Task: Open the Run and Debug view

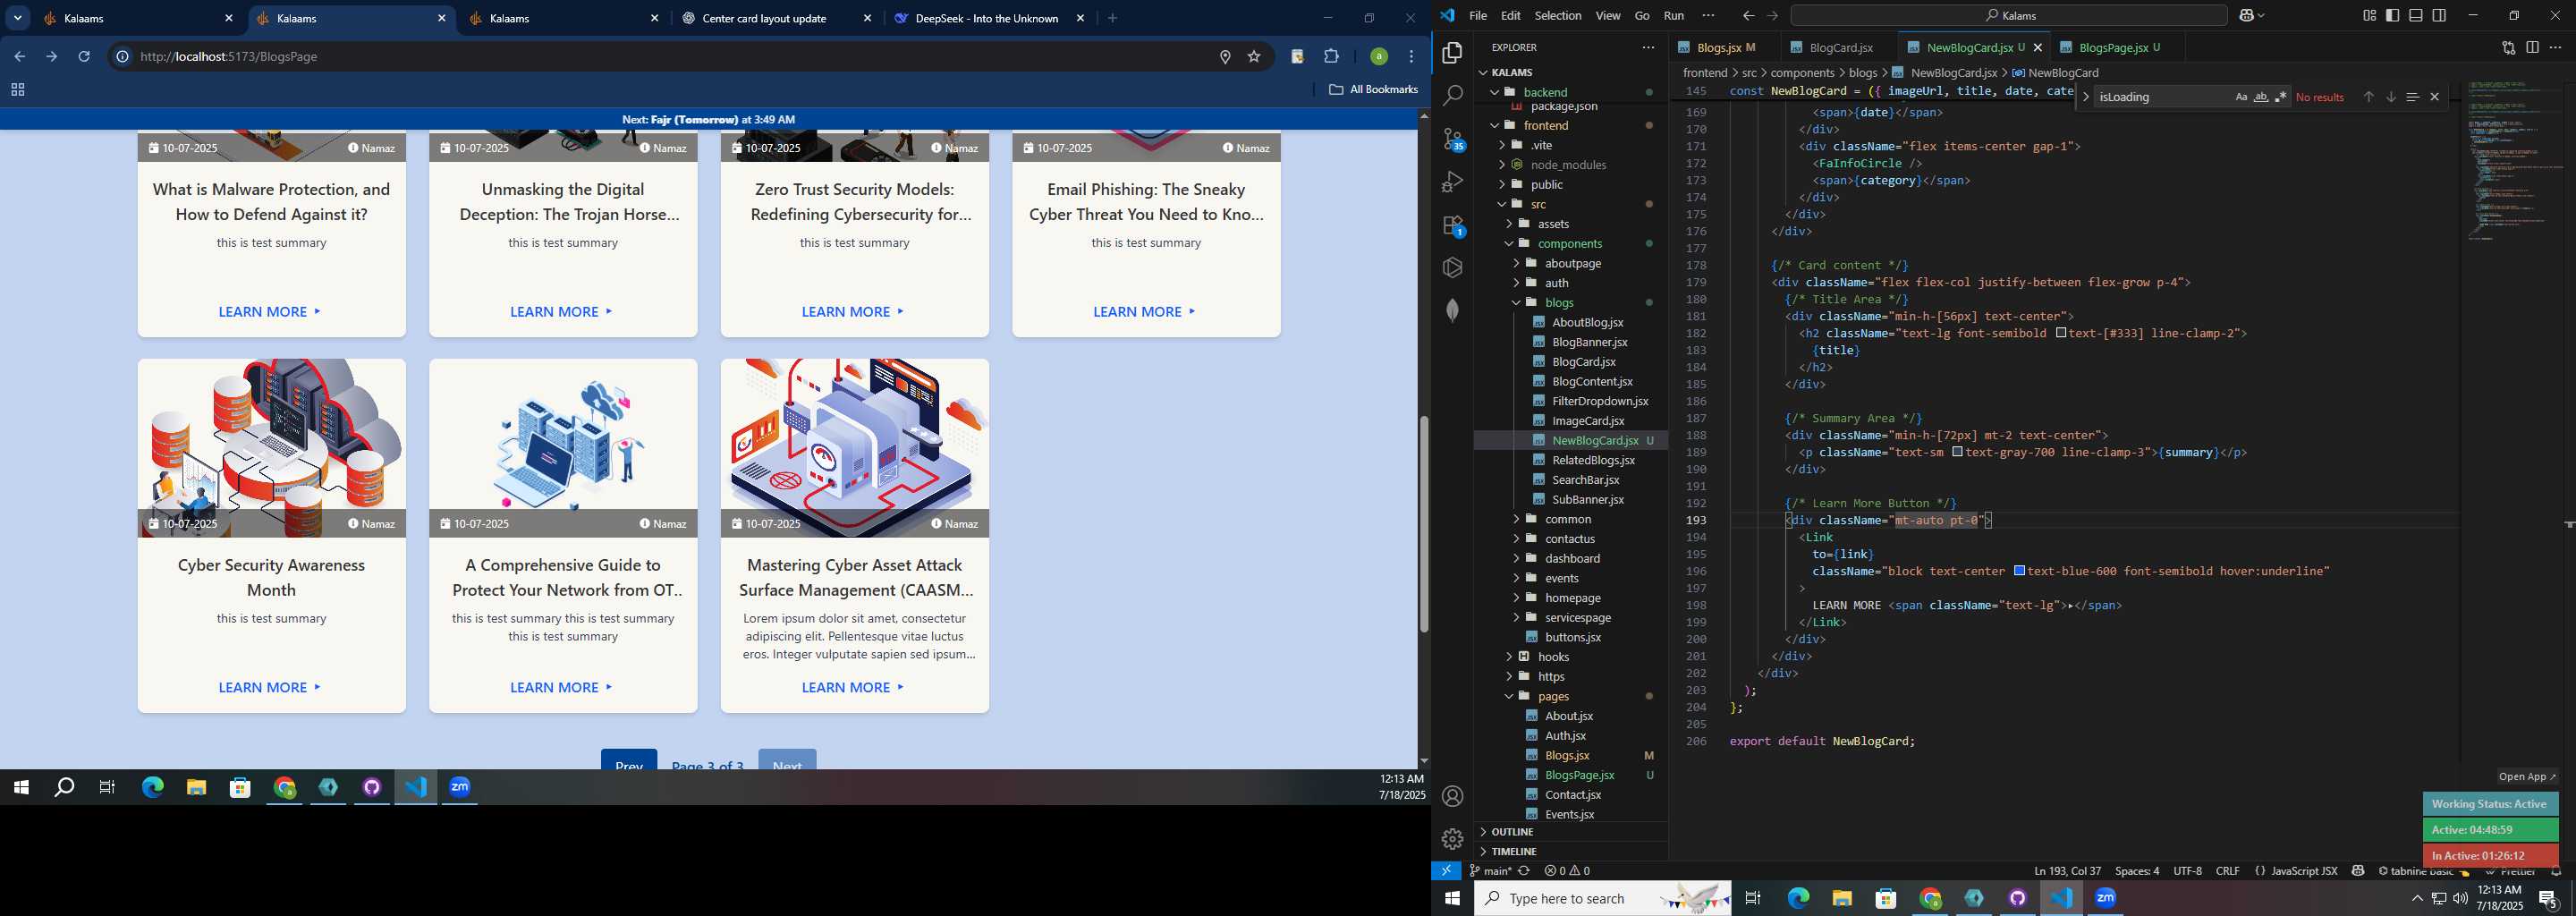Action: 1453,182
